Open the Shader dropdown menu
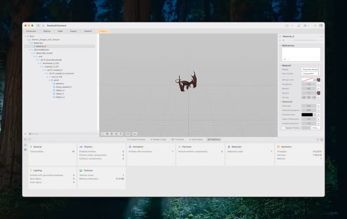Screen dimensions: 347x219 (x=311, y=69)
